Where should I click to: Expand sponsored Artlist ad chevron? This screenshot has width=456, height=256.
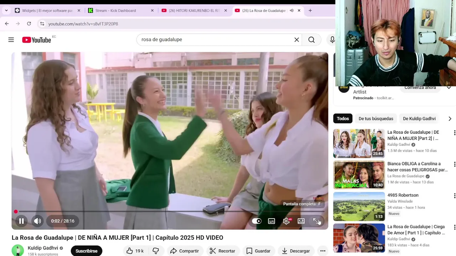(x=449, y=87)
